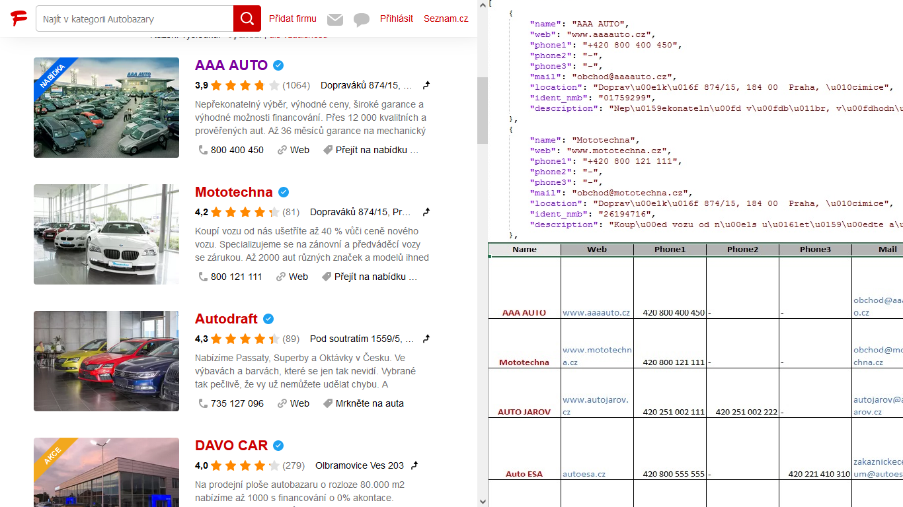Click Přejít na nabídku for AAA AUTO

[x=371, y=150]
